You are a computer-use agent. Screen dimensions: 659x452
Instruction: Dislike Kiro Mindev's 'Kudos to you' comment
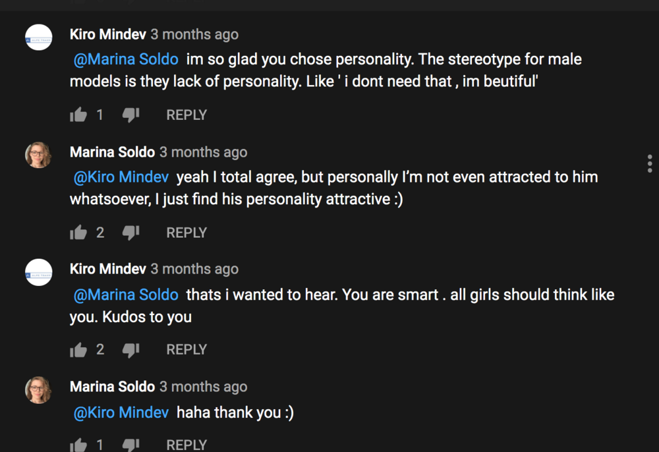[130, 349]
